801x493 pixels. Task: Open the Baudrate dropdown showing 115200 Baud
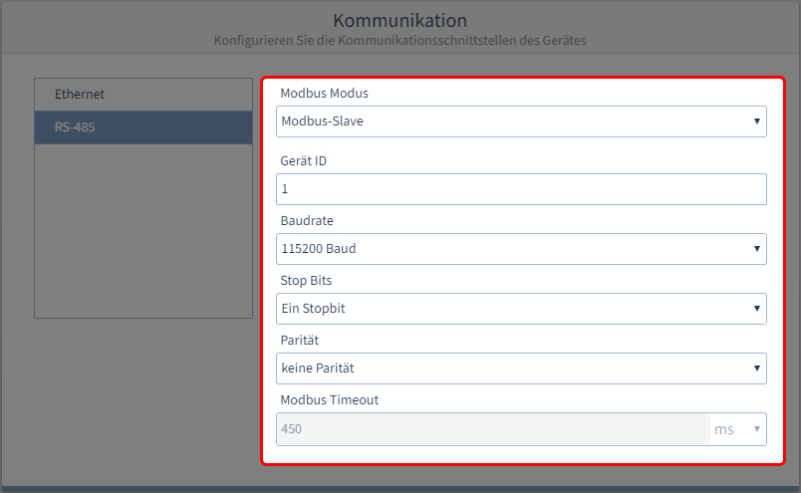(x=521, y=249)
